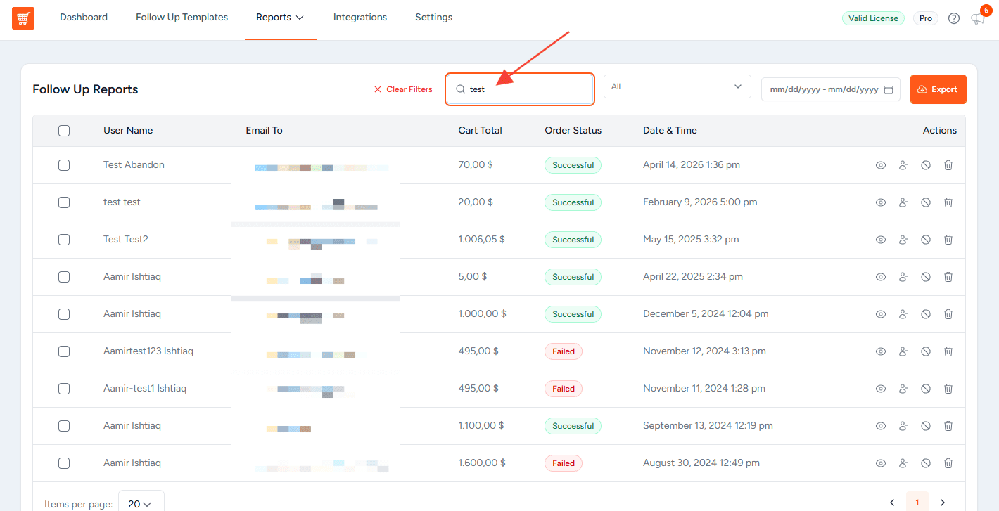Check the 1.100,00 $ row checkbox
This screenshot has height=511, width=999.
coord(64,426)
